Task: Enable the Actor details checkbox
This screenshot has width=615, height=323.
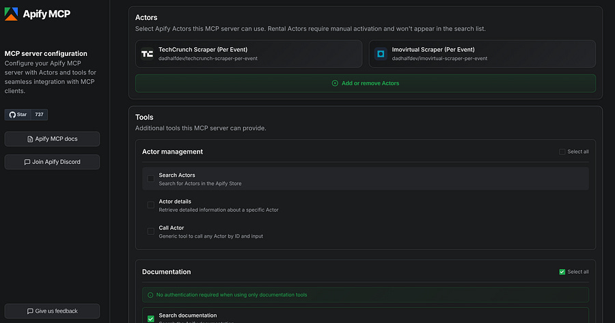Action: [x=150, y=205]
